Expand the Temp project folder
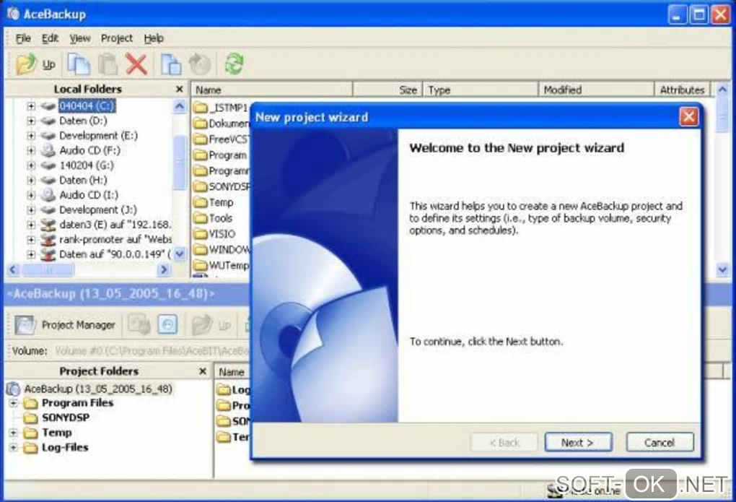The height and width of the screenshot is (502, 736). [x=14, y=433]
